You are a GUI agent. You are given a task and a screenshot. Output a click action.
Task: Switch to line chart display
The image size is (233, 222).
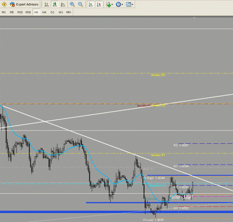pos(63,4)
